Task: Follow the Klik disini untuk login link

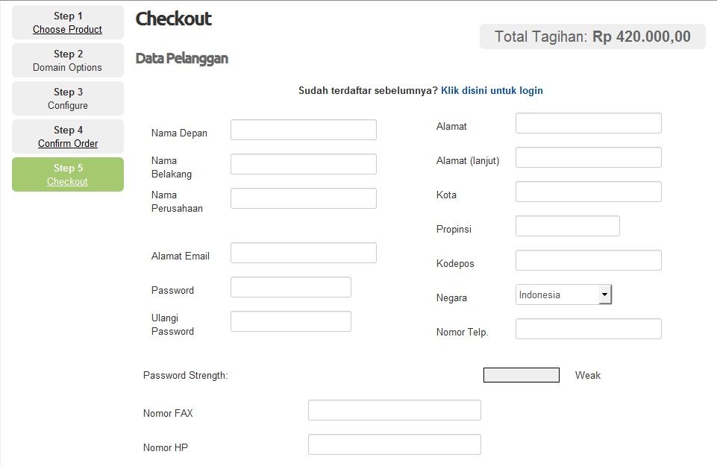Action: [x=492, y=90]
